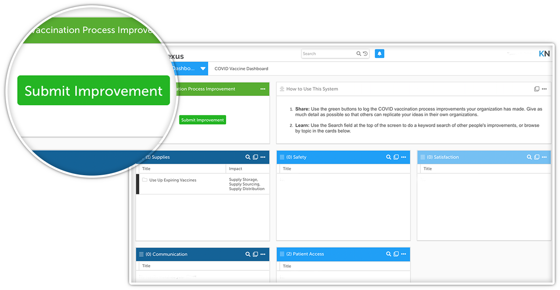
Task: Click the Title column header in the Patient Access card
Action: coord(287,266)
